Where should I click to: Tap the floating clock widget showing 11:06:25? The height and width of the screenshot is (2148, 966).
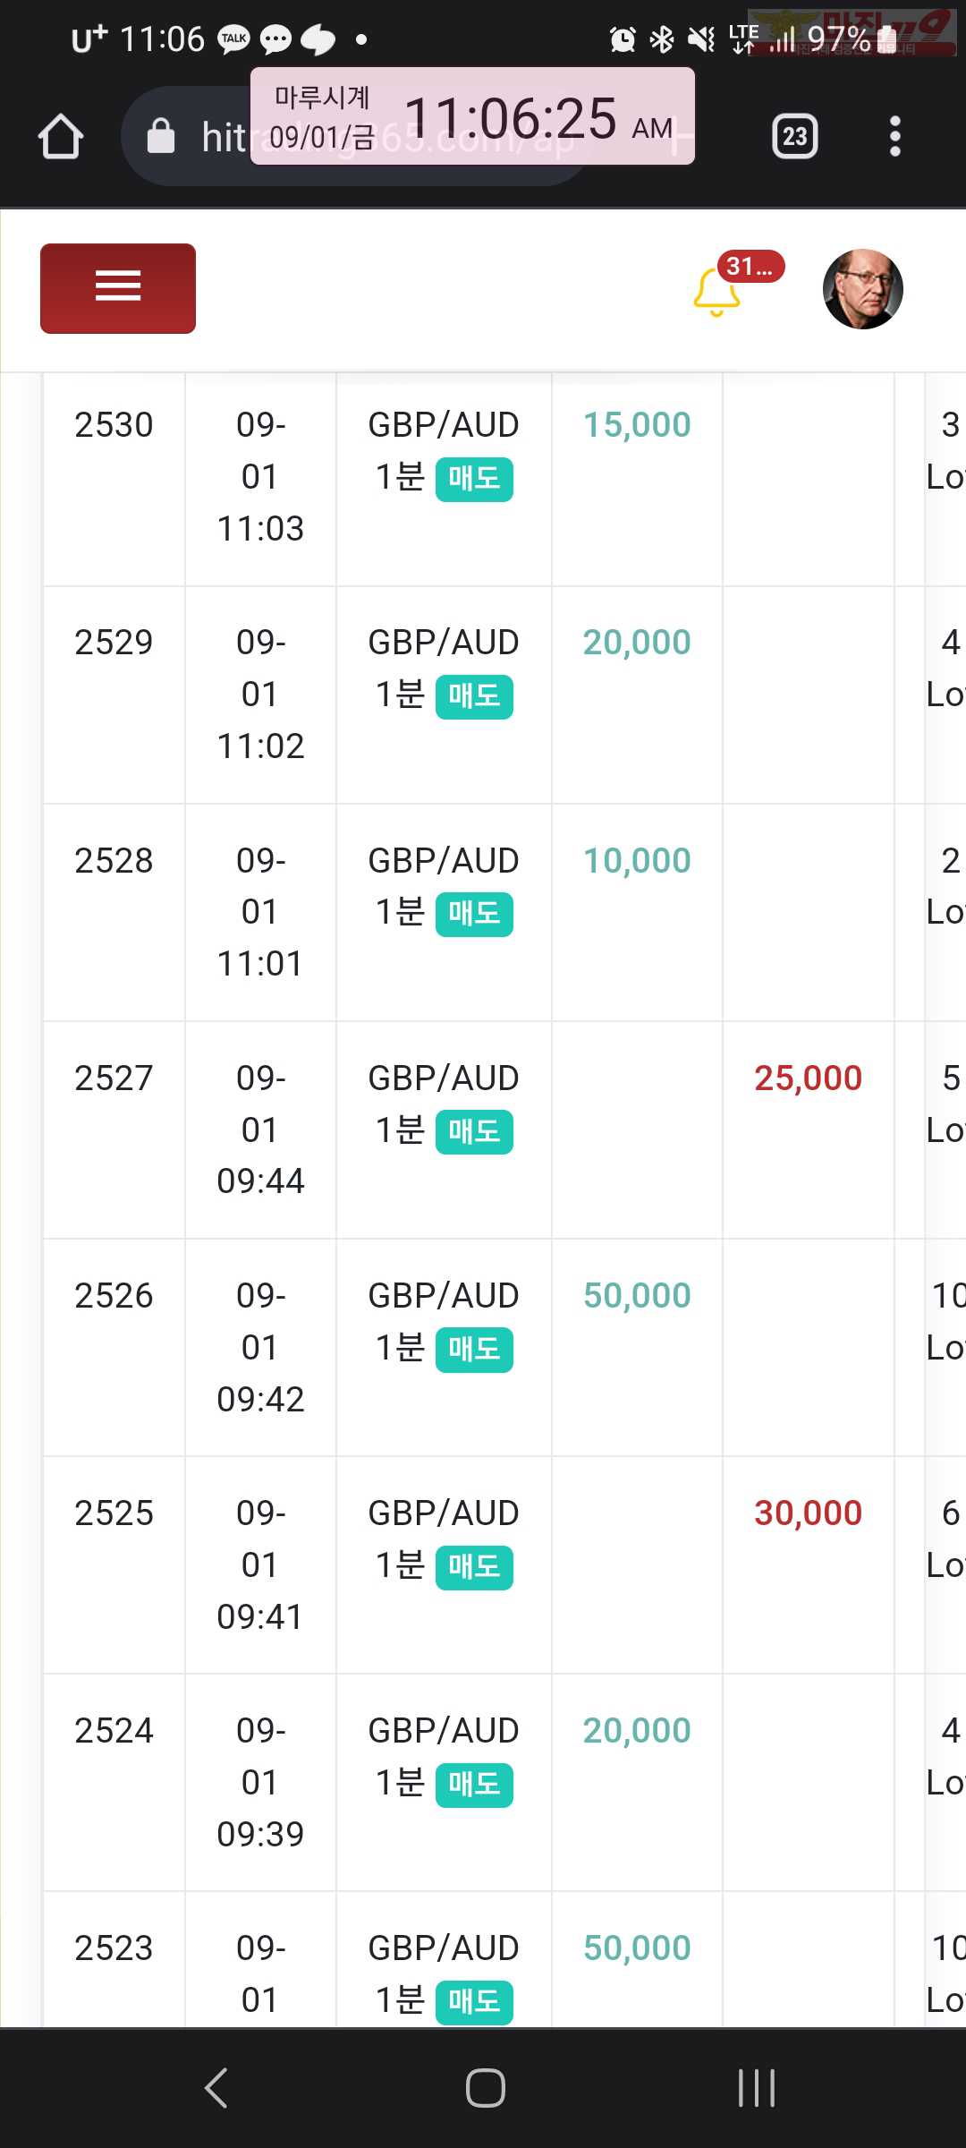coord(472,116)
